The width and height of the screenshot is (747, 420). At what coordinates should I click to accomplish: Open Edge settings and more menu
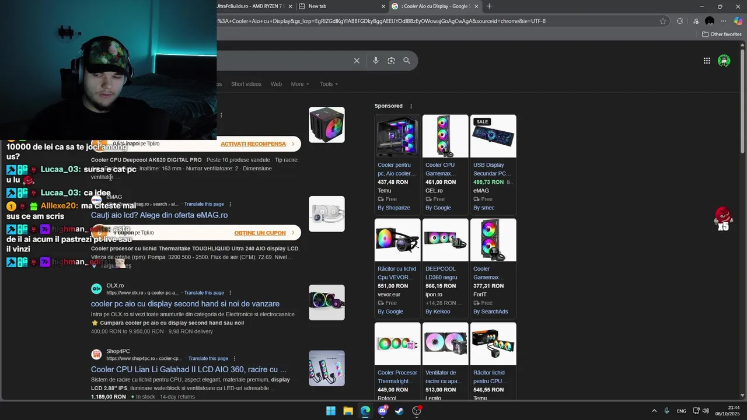pos(724,21)
